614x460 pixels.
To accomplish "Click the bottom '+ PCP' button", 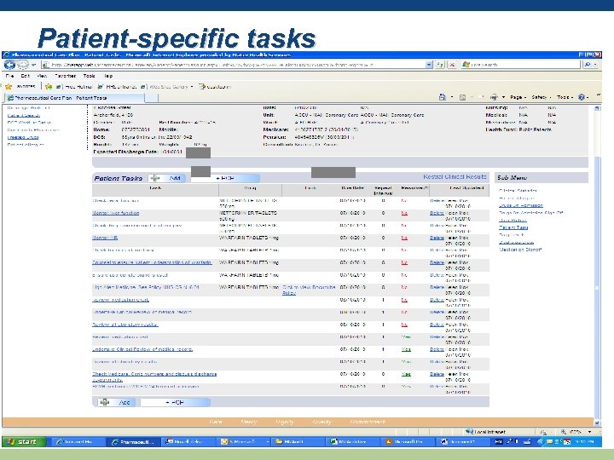I will click(x=175, y=402).
